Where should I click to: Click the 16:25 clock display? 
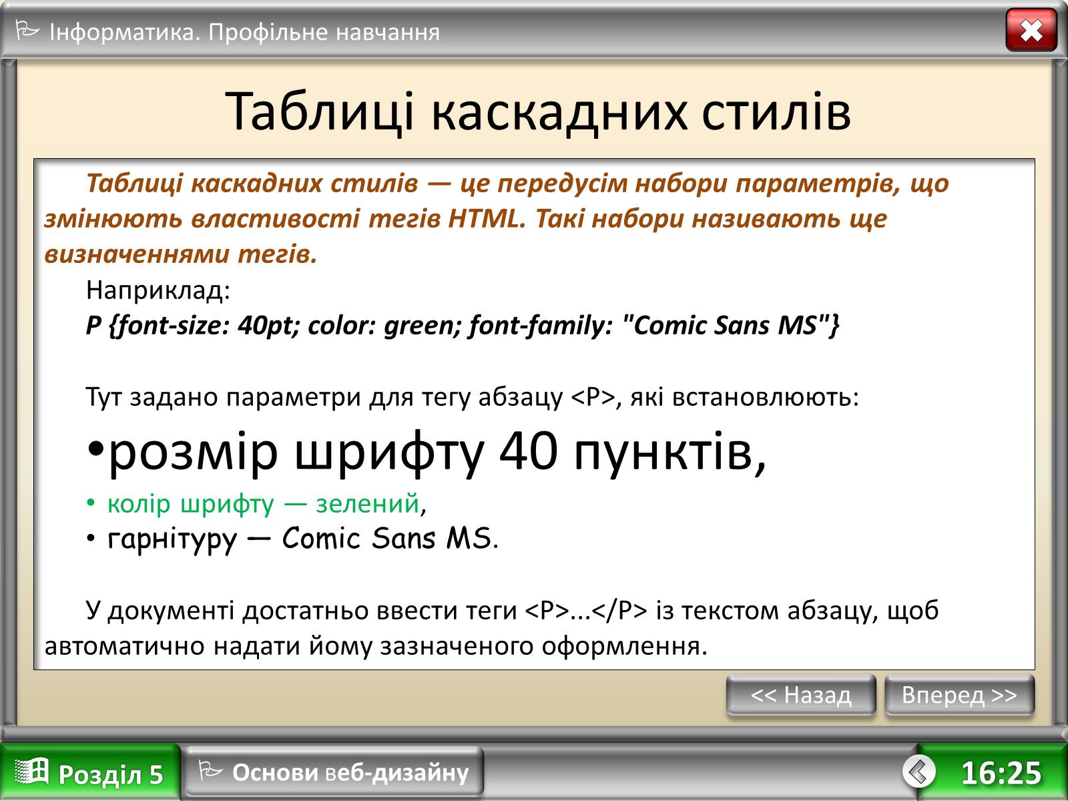click(x=1001, y=773)
